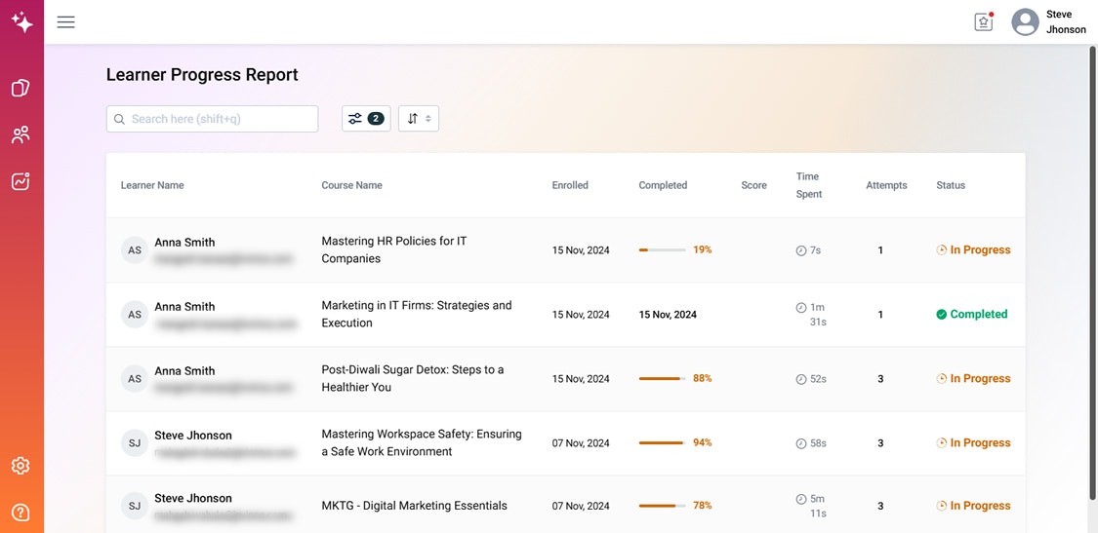Screen dimensions: 1098x533
Task: Open Mastering HR Policies for IT Companies
Action: (x=394, y=249)
